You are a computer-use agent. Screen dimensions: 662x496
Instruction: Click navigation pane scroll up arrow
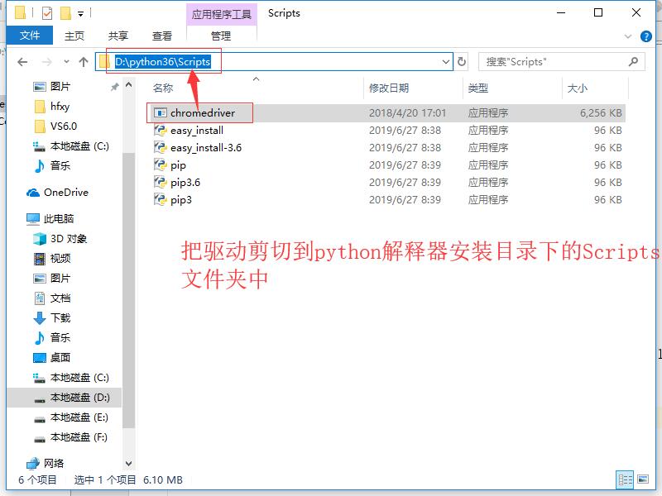[129, 85]
